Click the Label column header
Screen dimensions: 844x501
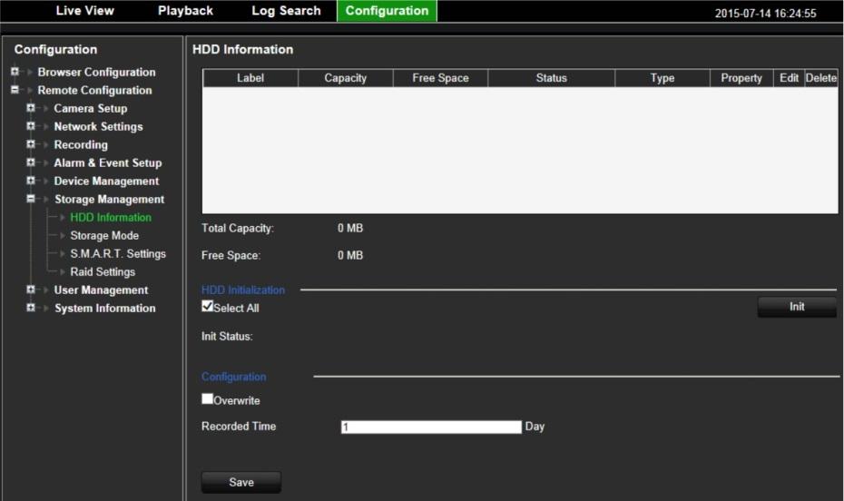[250, 78]
